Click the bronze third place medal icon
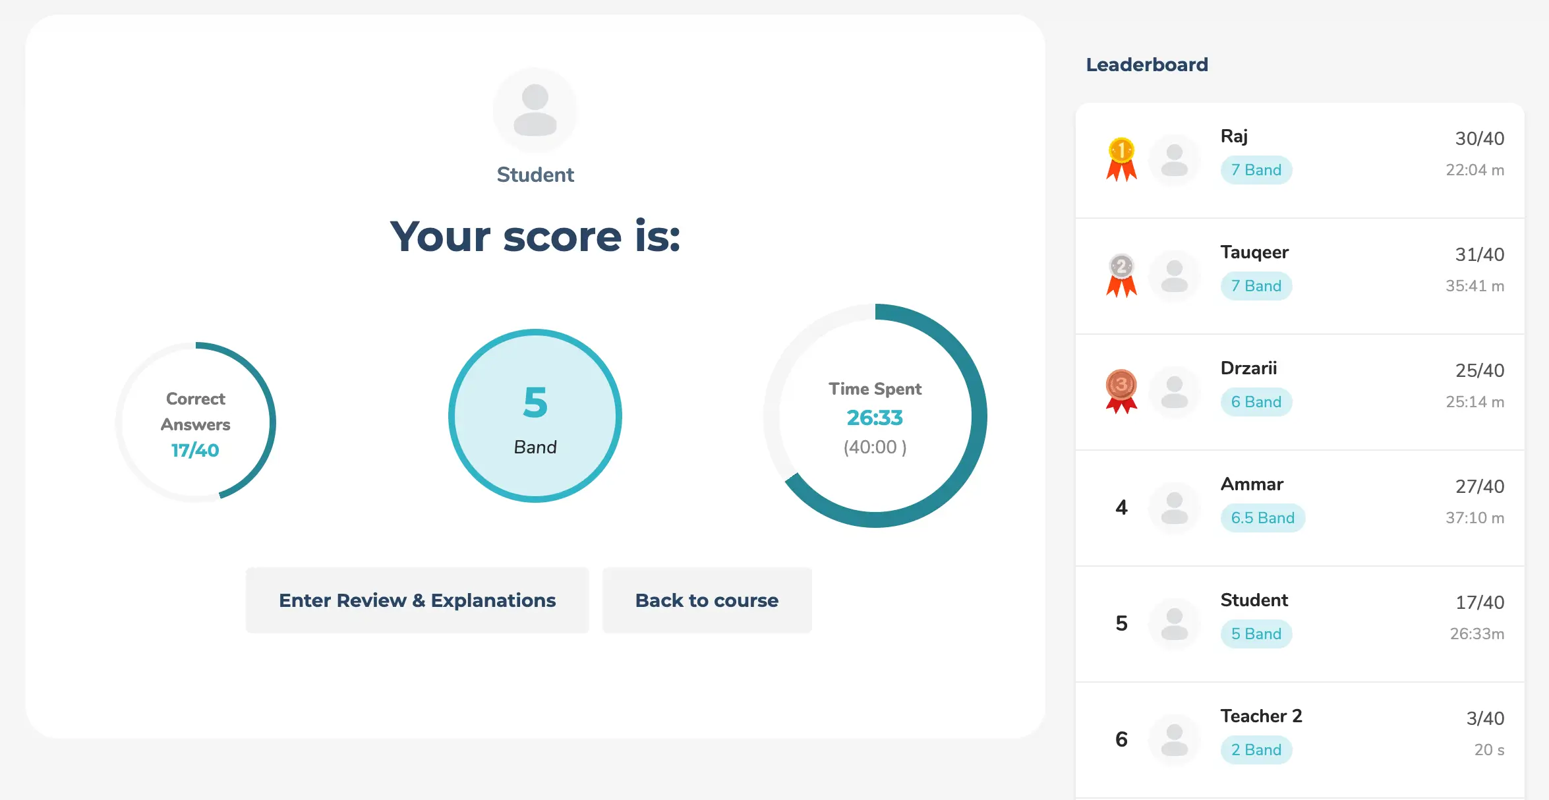1549x800 pixels. pos(1121,391)
